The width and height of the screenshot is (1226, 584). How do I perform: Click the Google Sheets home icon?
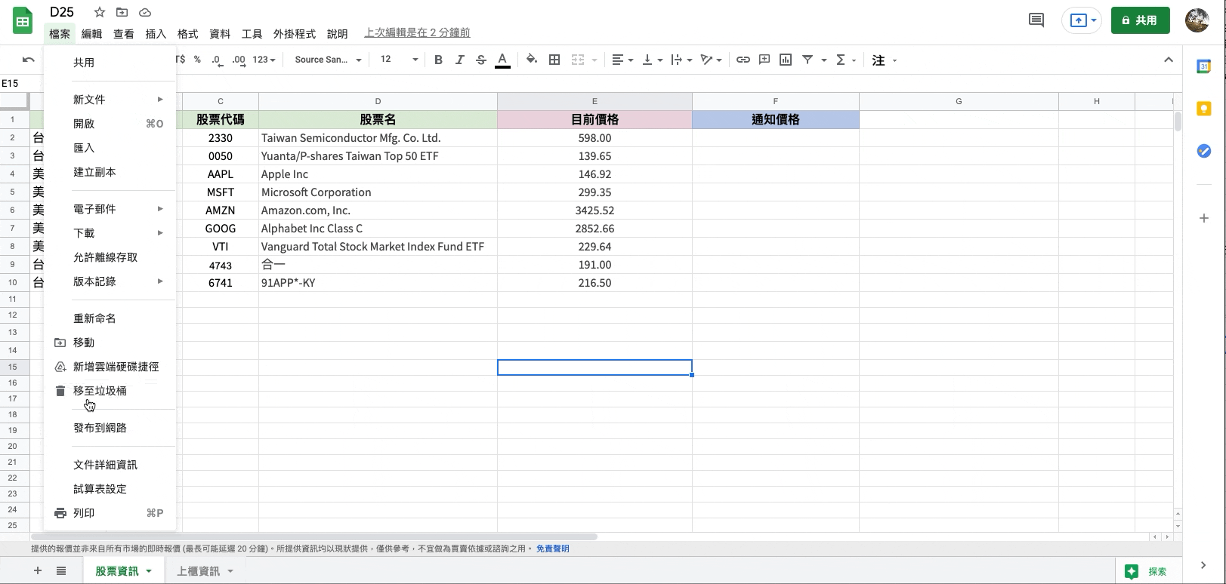click(x=23, y=21)
